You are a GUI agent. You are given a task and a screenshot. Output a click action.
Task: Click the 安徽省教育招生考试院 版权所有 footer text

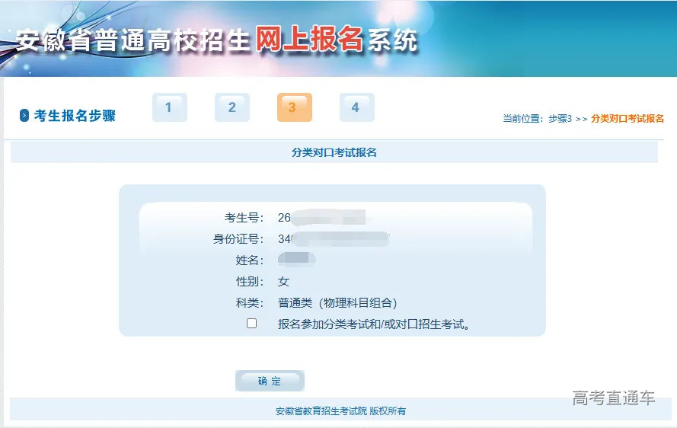(x=340, y=411)
